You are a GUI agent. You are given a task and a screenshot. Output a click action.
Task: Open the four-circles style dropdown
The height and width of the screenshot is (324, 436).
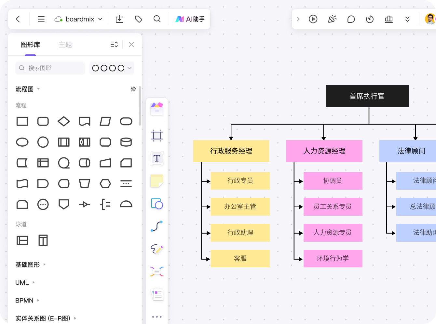click(x=112, y=68)
